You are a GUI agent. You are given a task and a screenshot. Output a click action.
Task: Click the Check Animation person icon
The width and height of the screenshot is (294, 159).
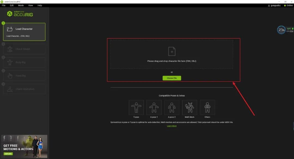point(10,89)
